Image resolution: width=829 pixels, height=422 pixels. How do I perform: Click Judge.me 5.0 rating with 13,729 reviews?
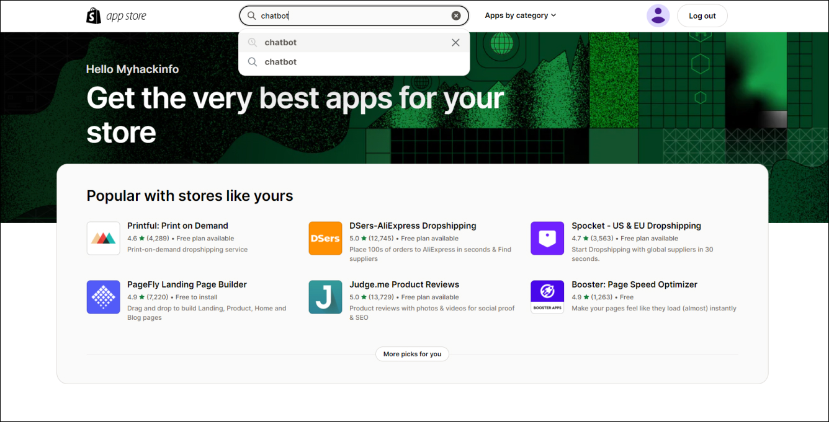click(372, 297)
